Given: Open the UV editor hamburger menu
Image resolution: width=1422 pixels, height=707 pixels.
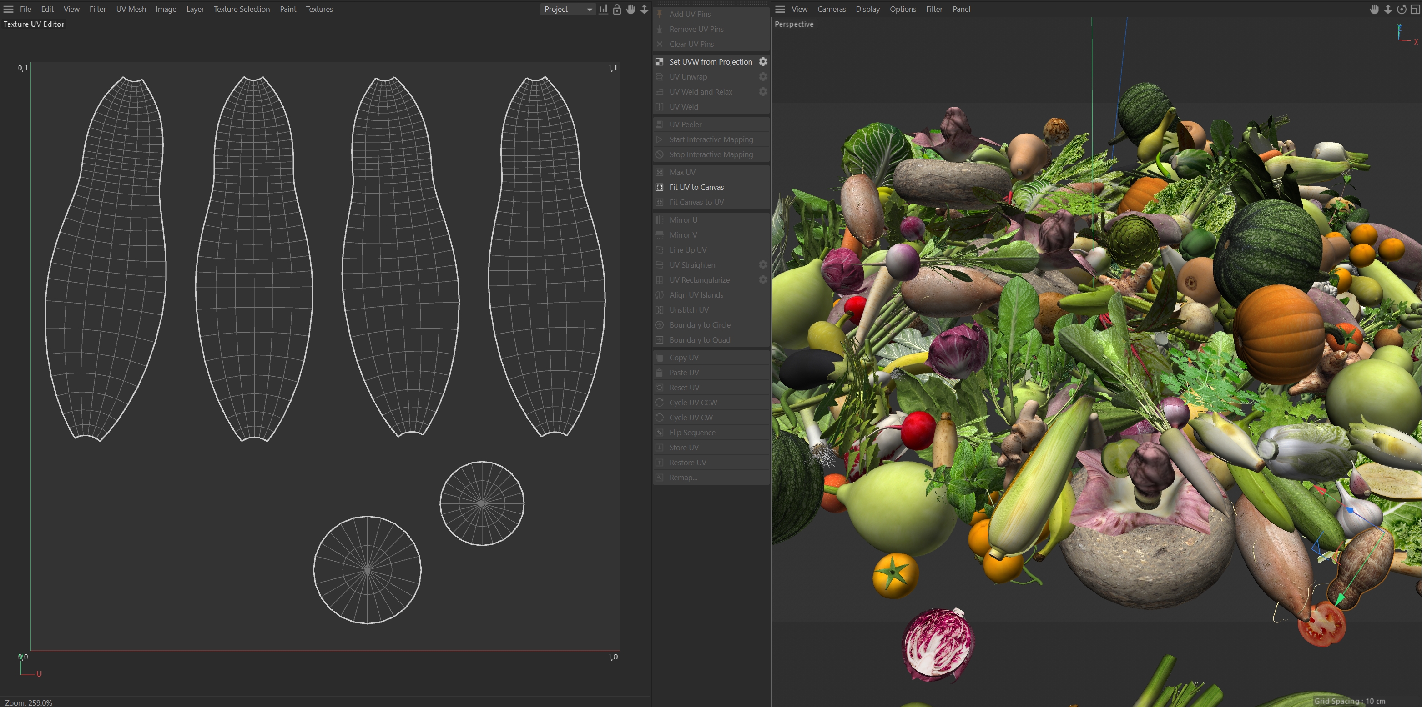Looking at the screenshot, I should point(8,10).
